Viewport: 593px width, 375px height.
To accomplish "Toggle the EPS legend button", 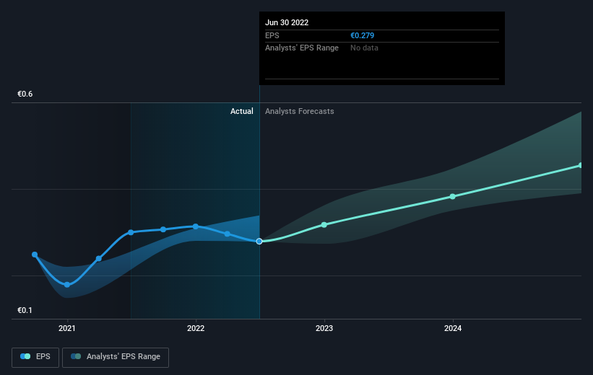I will 35,357.
